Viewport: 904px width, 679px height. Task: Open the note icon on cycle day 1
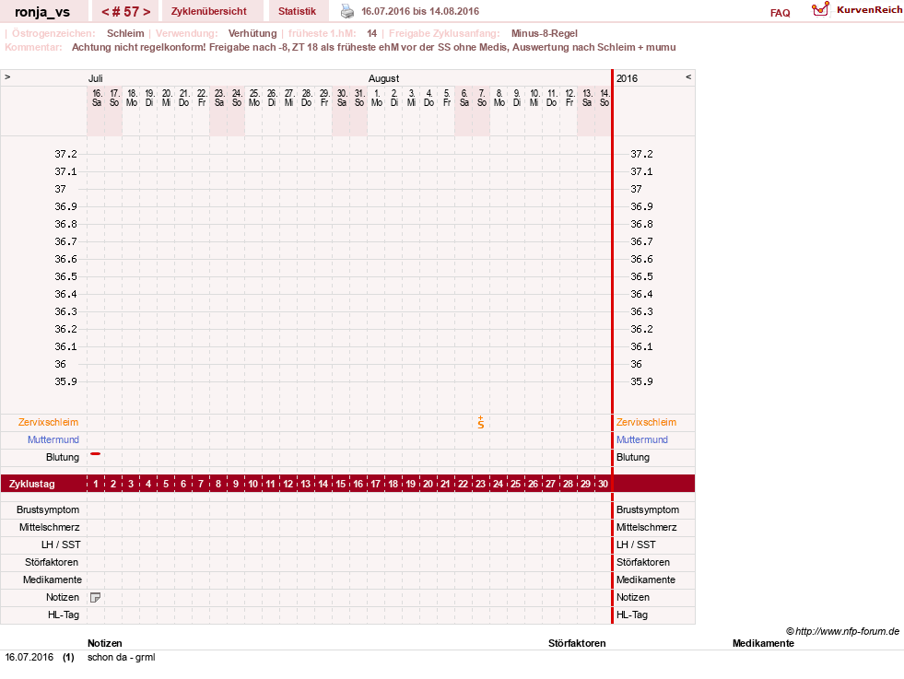(x=96, y=598)
